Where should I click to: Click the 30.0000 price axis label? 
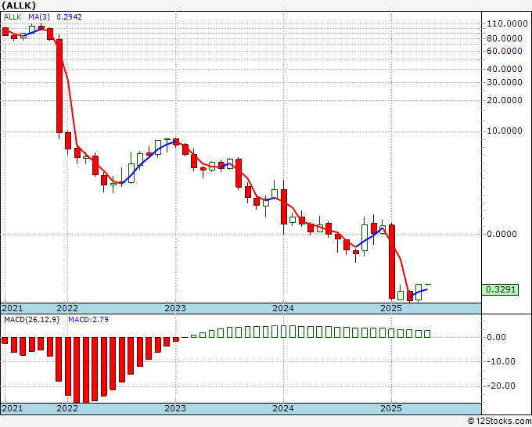click(505, 82)
